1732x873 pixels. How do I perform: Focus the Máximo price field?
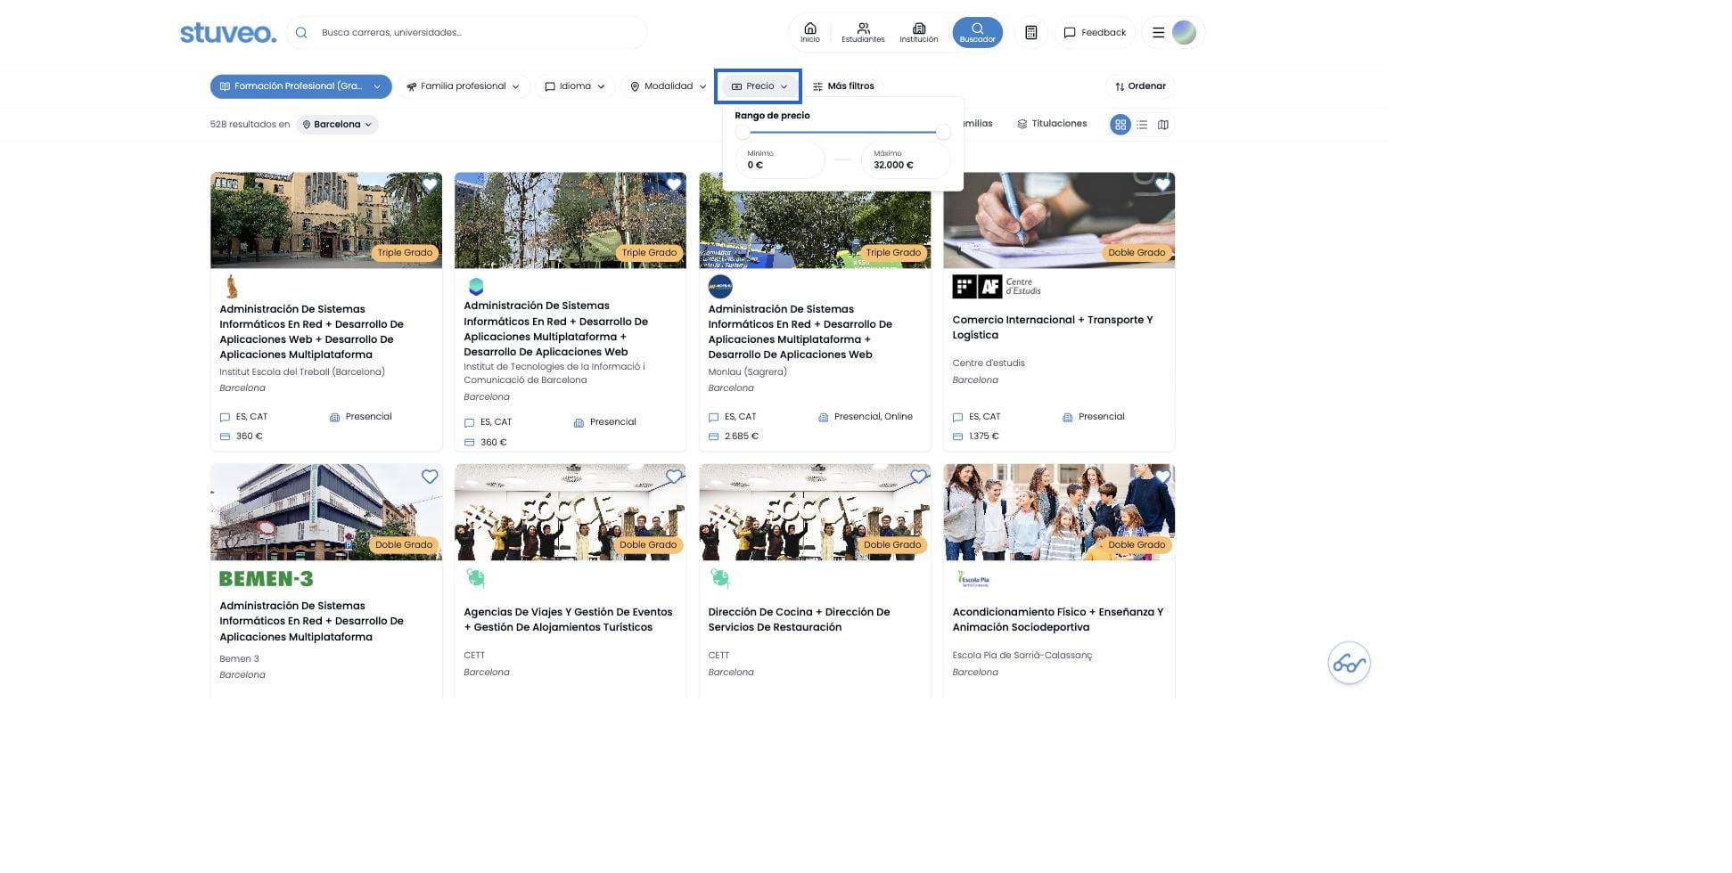point(906,160)
